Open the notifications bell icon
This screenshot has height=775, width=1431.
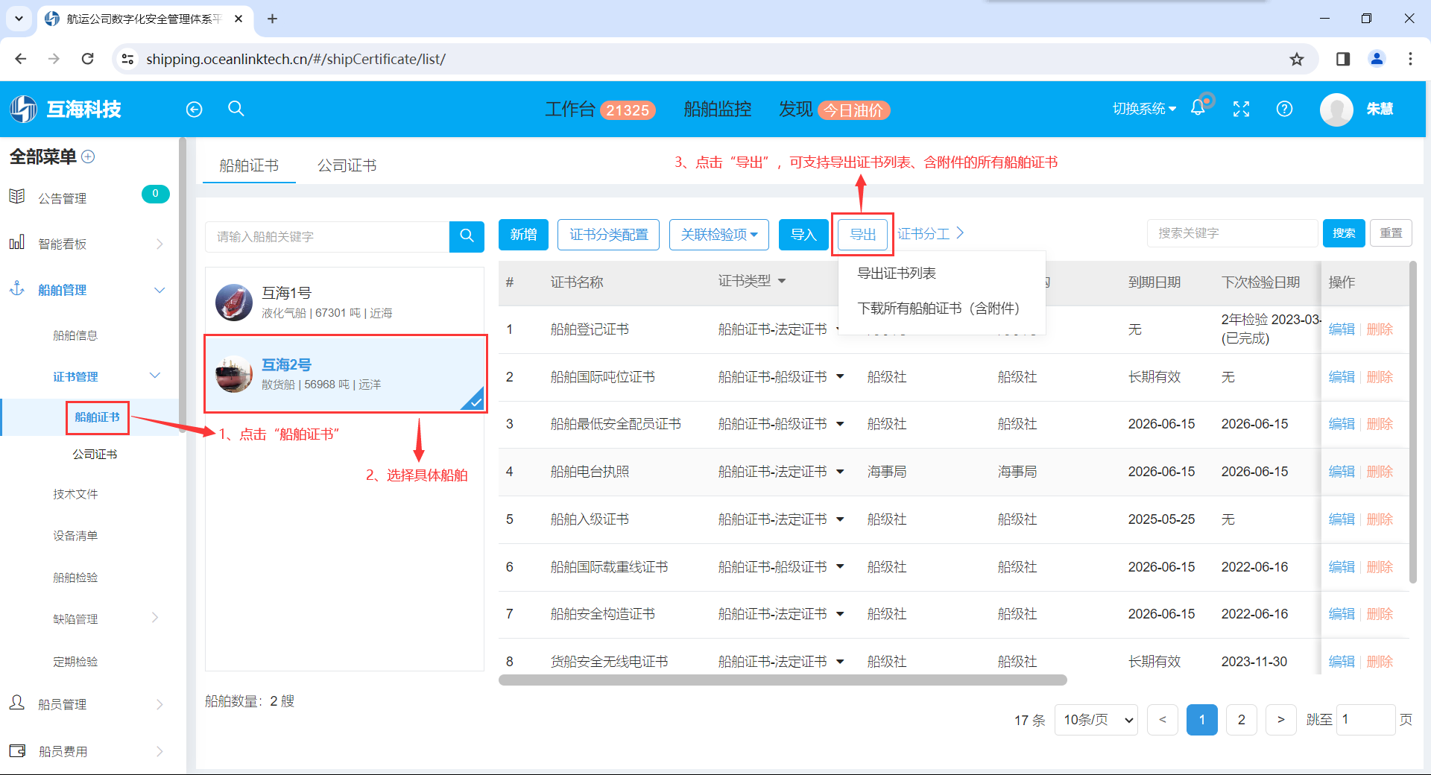pos(1198,108)
